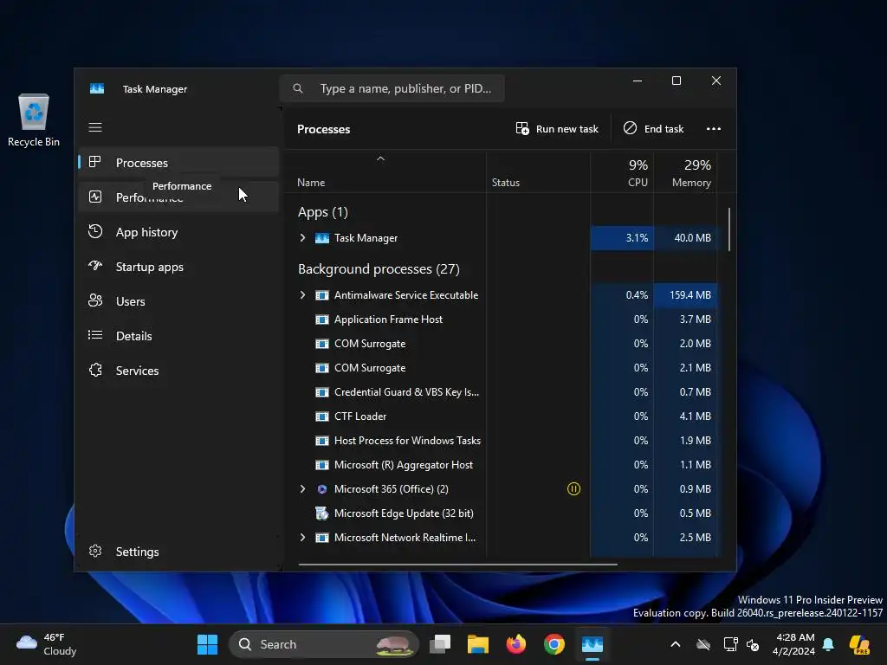Switch to the Services tab
The width and height of the screenshot is (887, 665).
click(178, 371)
